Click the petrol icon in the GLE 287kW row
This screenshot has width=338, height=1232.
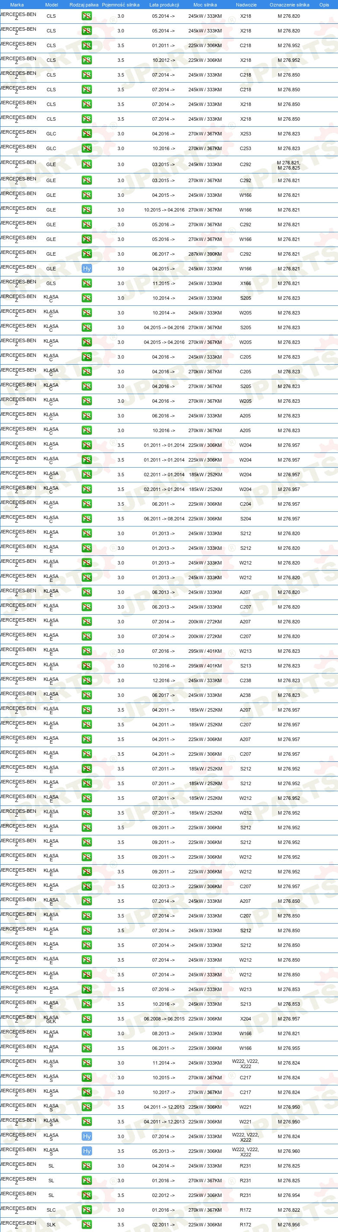(86, 254)
